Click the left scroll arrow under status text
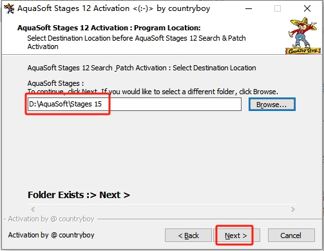Image resolution: width=324 pixels, height=251 pixels. point(33,209)
